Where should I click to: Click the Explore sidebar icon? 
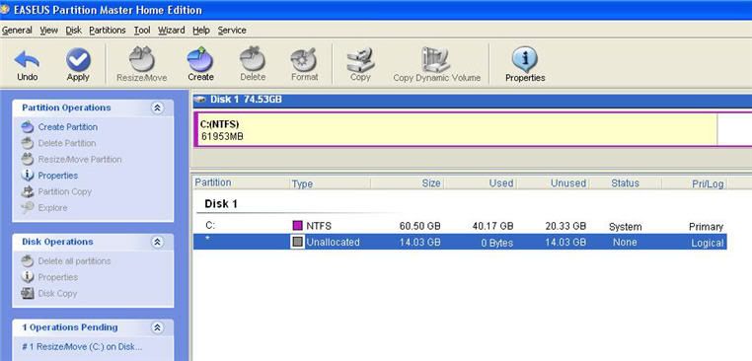coord(28,207)
